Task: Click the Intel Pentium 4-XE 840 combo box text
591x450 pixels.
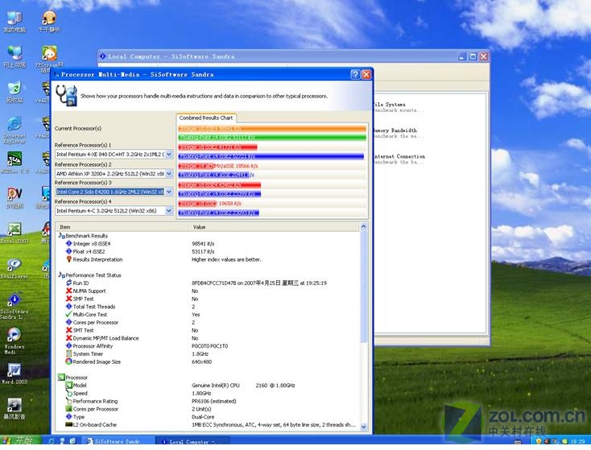Action: 110,154
